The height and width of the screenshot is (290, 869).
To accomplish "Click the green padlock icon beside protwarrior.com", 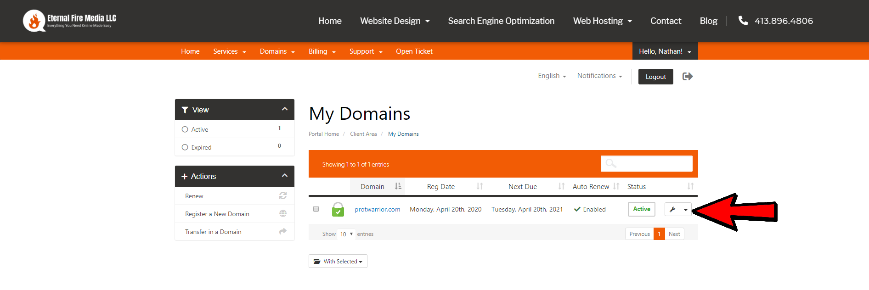I will (x=338, y=209).
